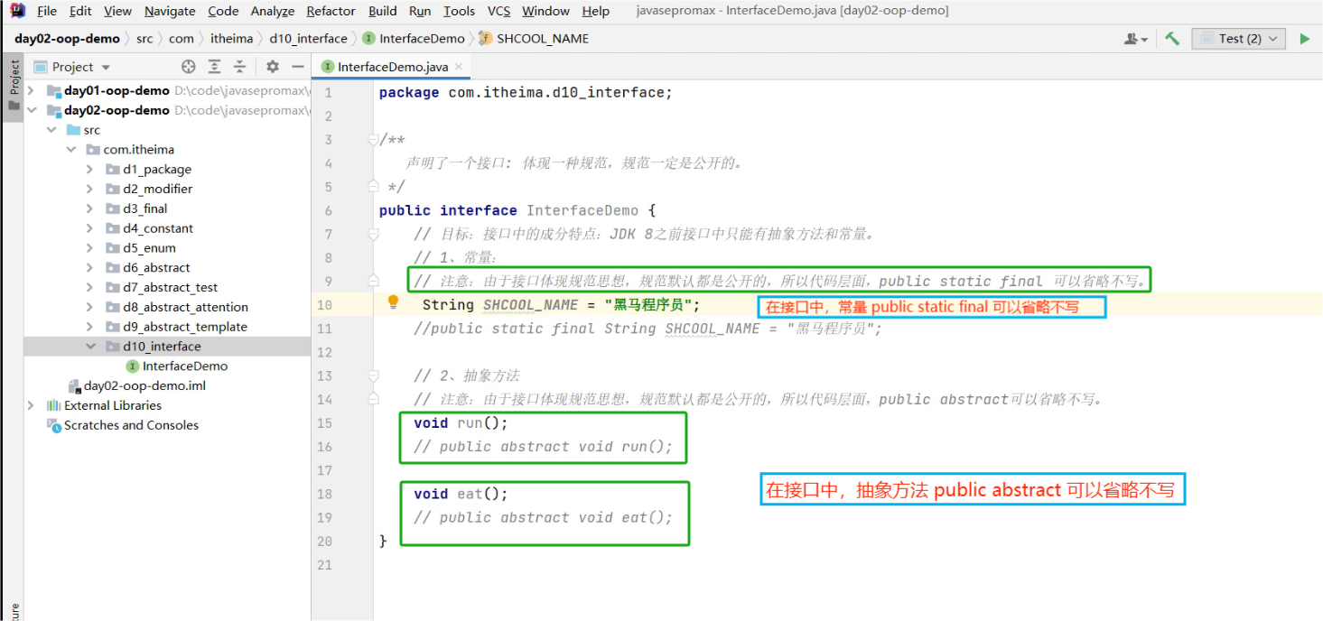
Task: Expand the d3_final folder
Action: (x=89, y=209)
